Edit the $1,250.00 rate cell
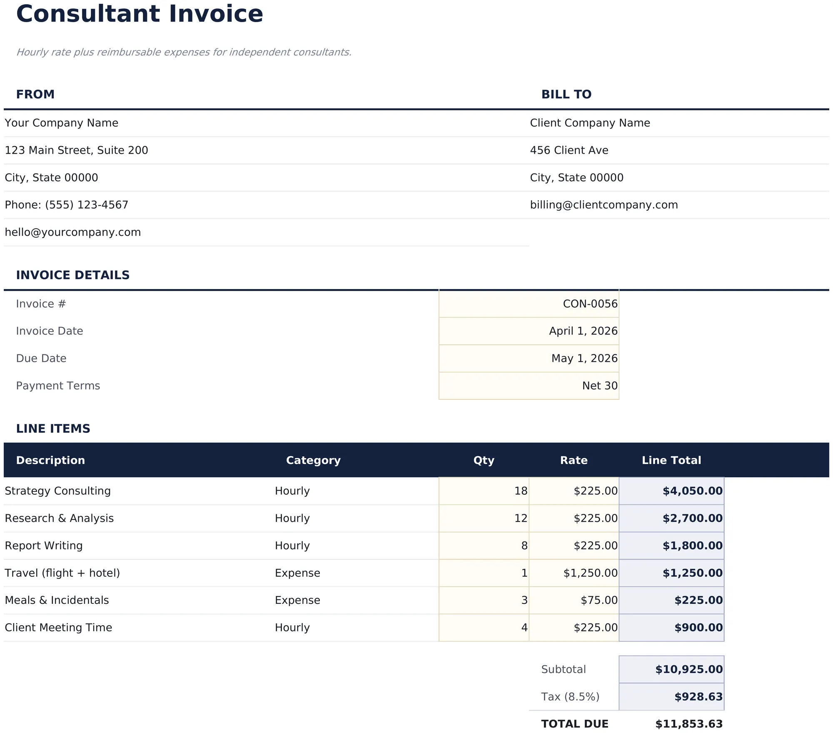This screenshot has width=833, height=733. [574, 573]
